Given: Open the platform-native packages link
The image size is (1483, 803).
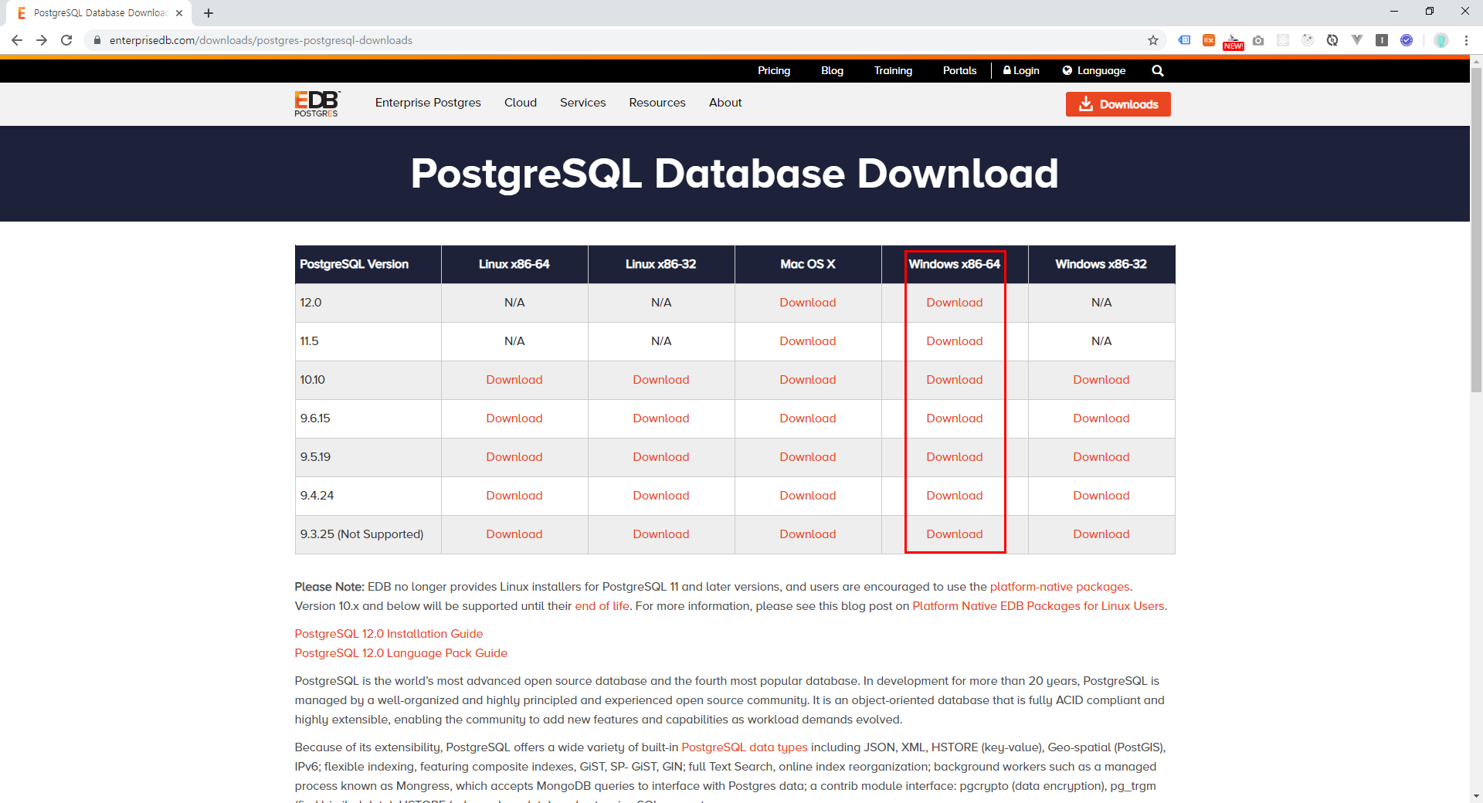Looking at the screenshot, I should [1060, 587].
